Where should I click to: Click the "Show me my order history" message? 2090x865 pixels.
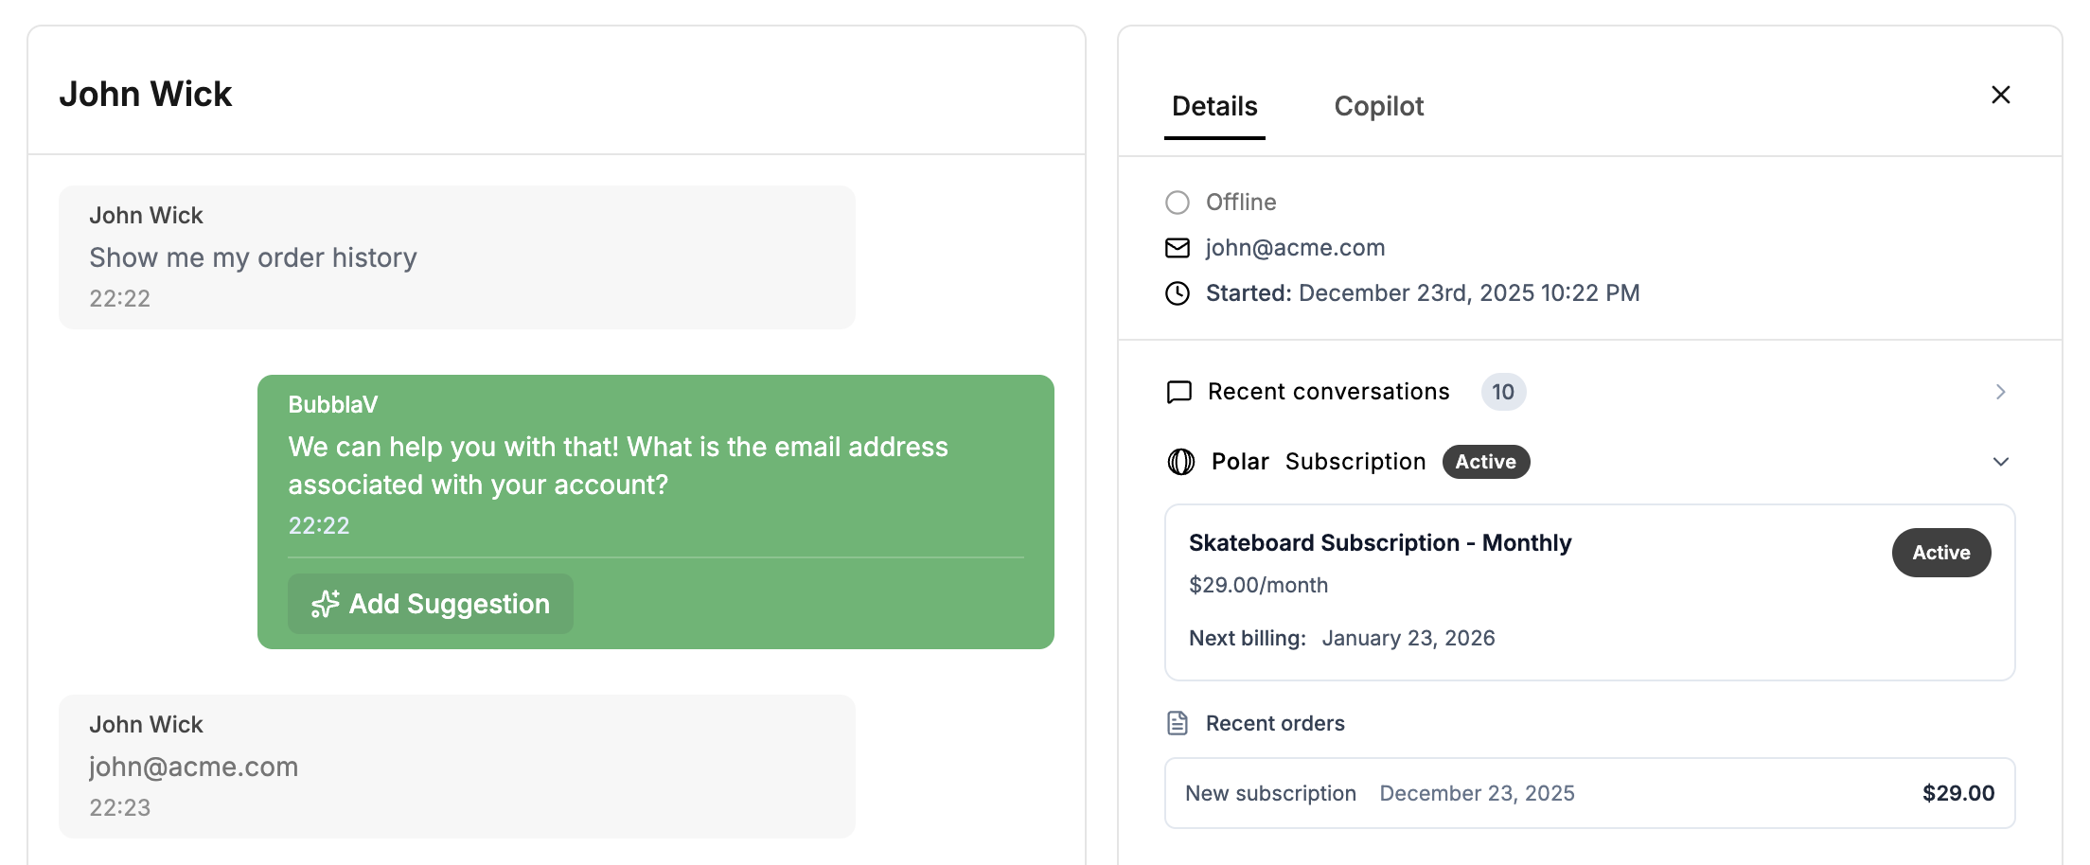[x=254, y=257]
